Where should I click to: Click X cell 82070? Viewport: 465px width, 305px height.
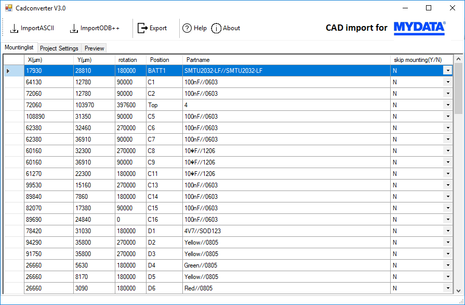tap(49, 208)
